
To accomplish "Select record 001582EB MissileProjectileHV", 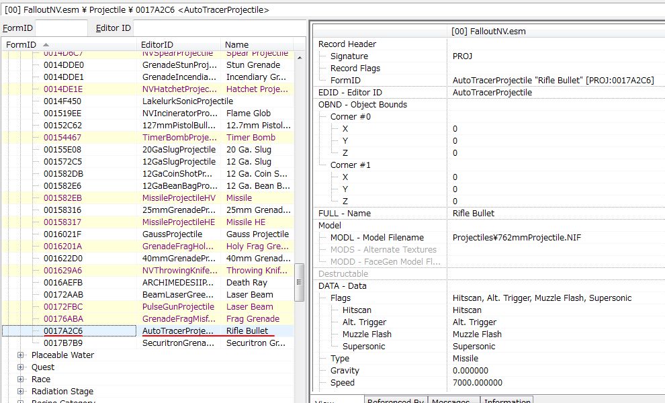I will click(148, 197).
